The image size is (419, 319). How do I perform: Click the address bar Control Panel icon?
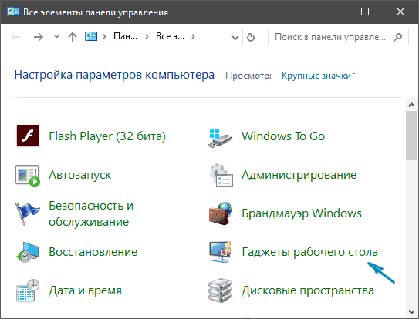(91, 36)
